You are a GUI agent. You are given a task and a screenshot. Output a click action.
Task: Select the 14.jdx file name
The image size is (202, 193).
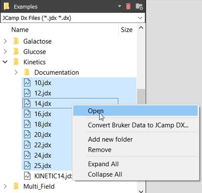pos(43,104)
